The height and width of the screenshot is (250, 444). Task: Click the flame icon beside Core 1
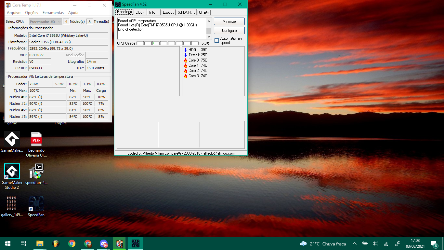tap(186, 65)
